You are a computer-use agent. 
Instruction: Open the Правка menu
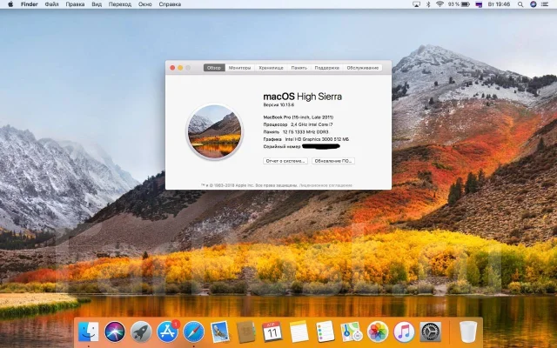[75, 4]
